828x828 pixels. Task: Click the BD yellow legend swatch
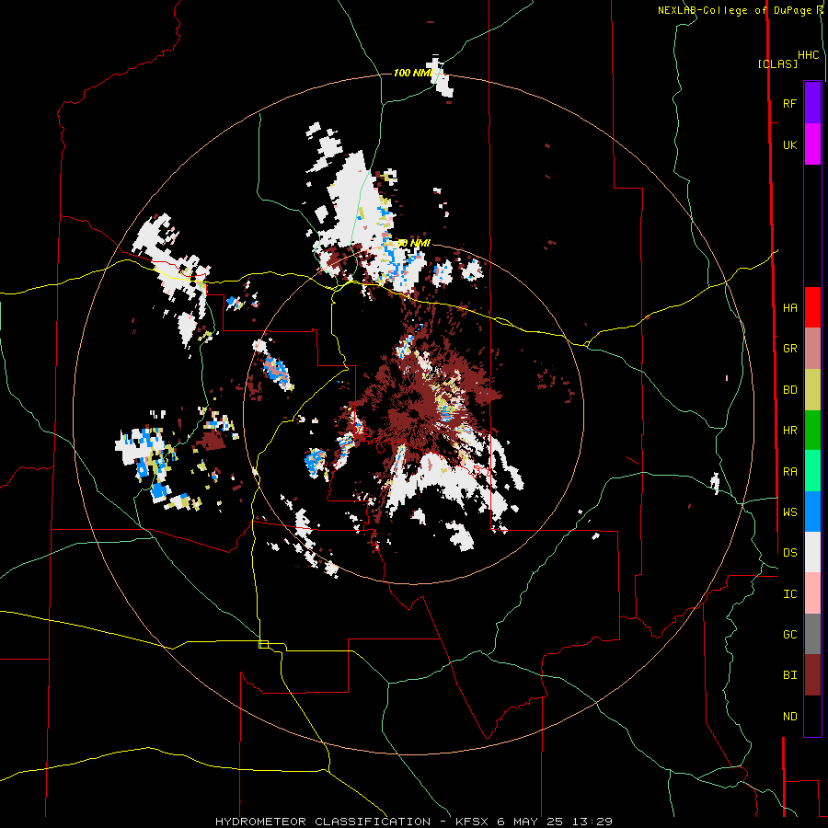pyautogui.click(x=812, y=390)
